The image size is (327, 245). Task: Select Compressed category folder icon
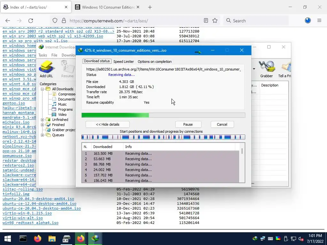(x=54, y=94)
